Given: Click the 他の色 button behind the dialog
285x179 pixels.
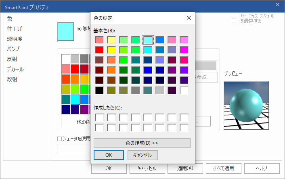Looking at the screenshot, I should pyautogui.click(x=76, y=122).
